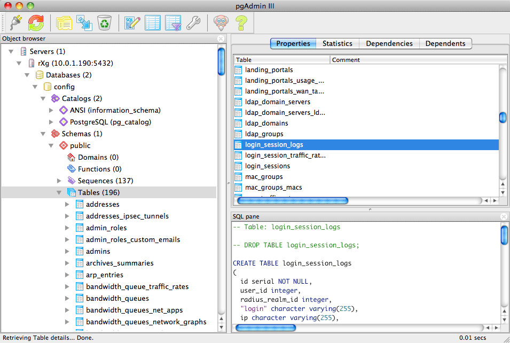This screenshot has height=343, width=510.
Task: Select the bandwidth_queues table in tree
Action: pos(117,299)
